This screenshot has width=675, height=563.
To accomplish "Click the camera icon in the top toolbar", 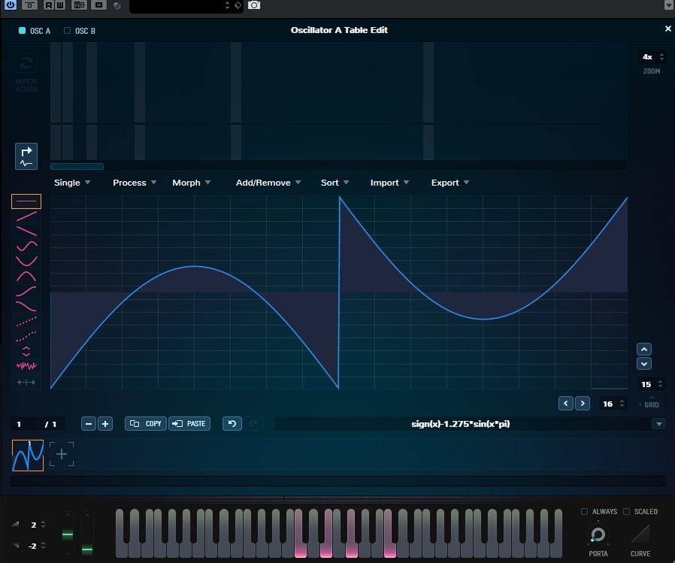I will pos(253,5).
